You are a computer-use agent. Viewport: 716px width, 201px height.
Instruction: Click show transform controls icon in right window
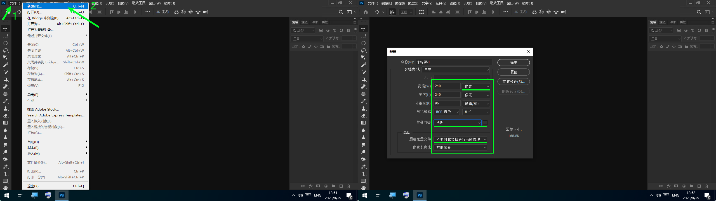point(421,12)
